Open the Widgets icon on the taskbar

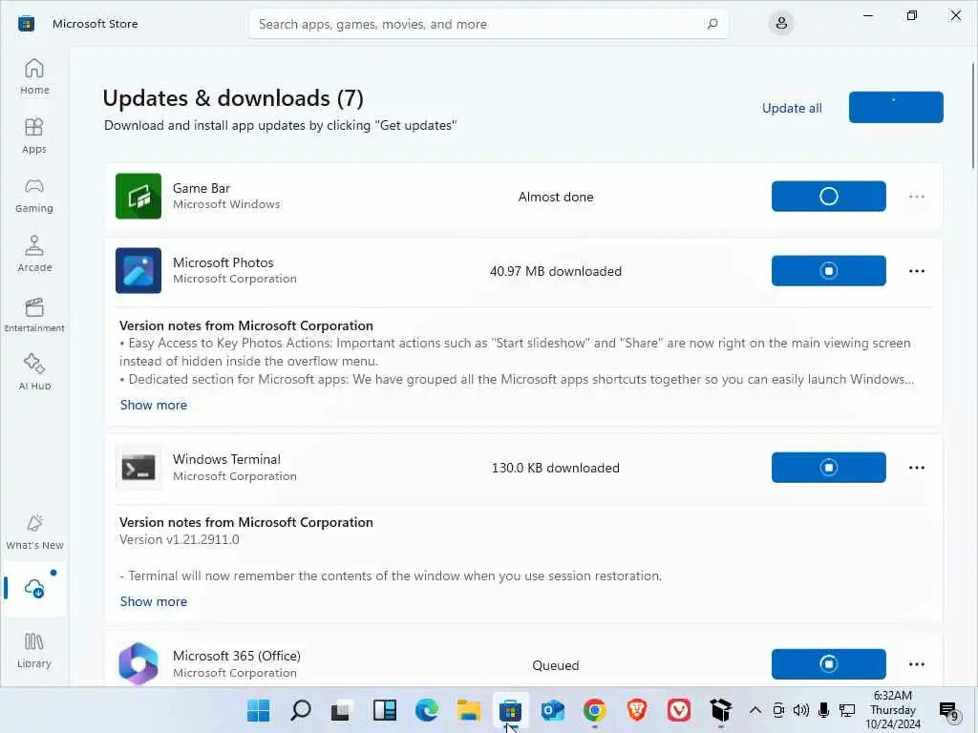(x=384, y=710)
